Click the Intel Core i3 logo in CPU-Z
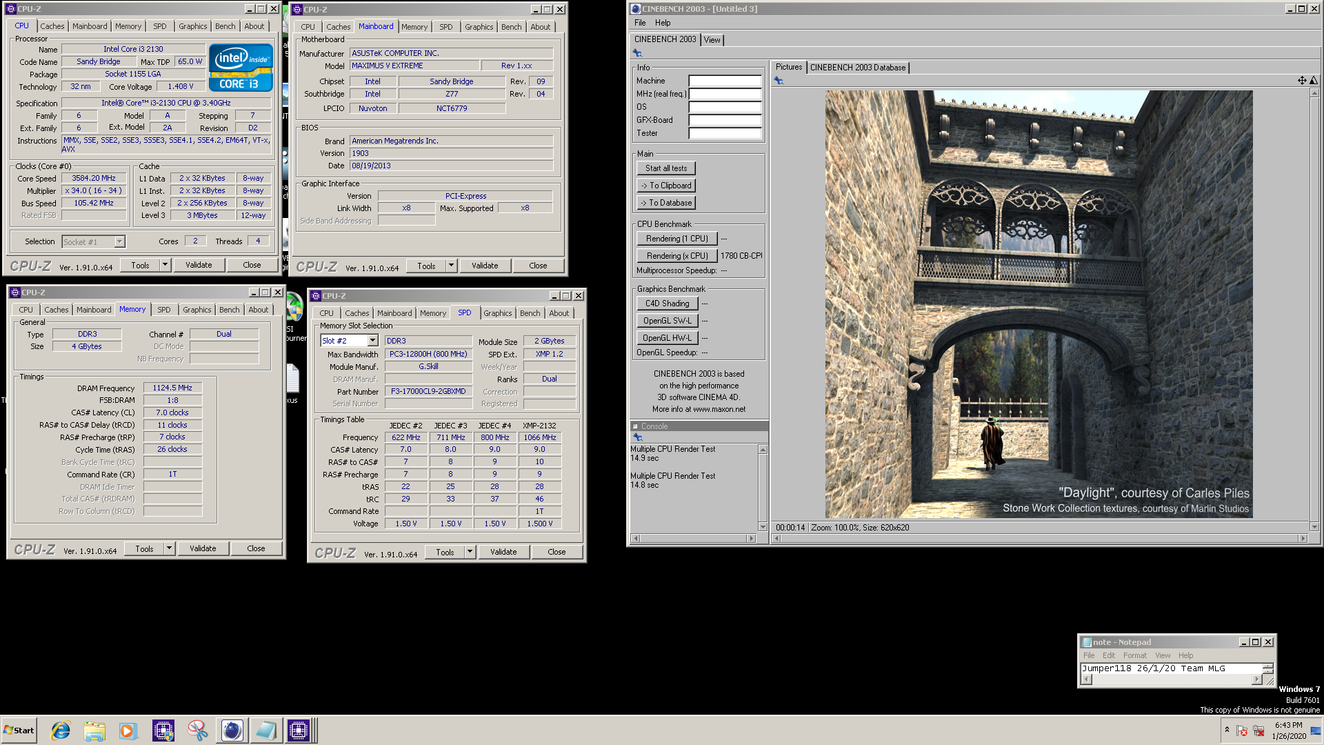Viewport: 1324px width, 745px height. (x=241, y=67)
